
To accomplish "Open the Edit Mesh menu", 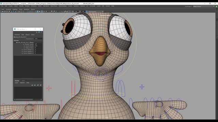I will pos(46,6).
